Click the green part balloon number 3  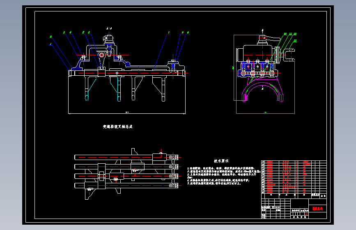click(x=64, y=33)
